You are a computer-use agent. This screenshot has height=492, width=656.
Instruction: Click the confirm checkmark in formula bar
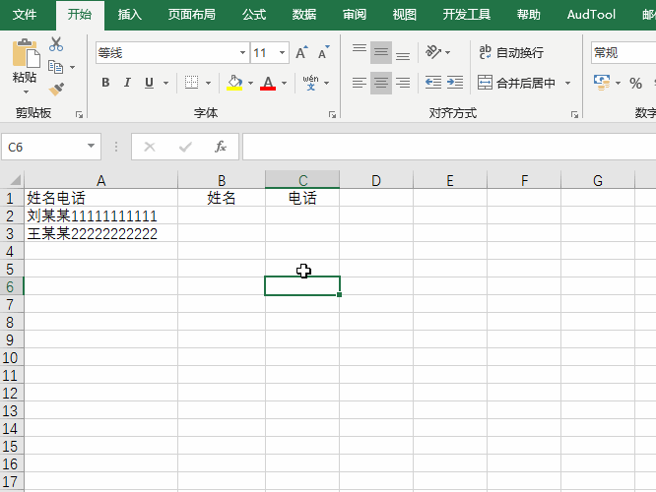coord(185,147)
